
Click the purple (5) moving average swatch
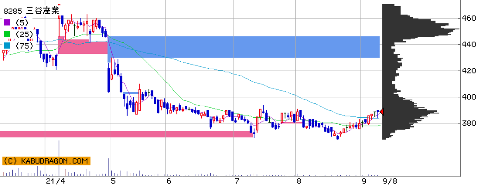click(7, 22)
